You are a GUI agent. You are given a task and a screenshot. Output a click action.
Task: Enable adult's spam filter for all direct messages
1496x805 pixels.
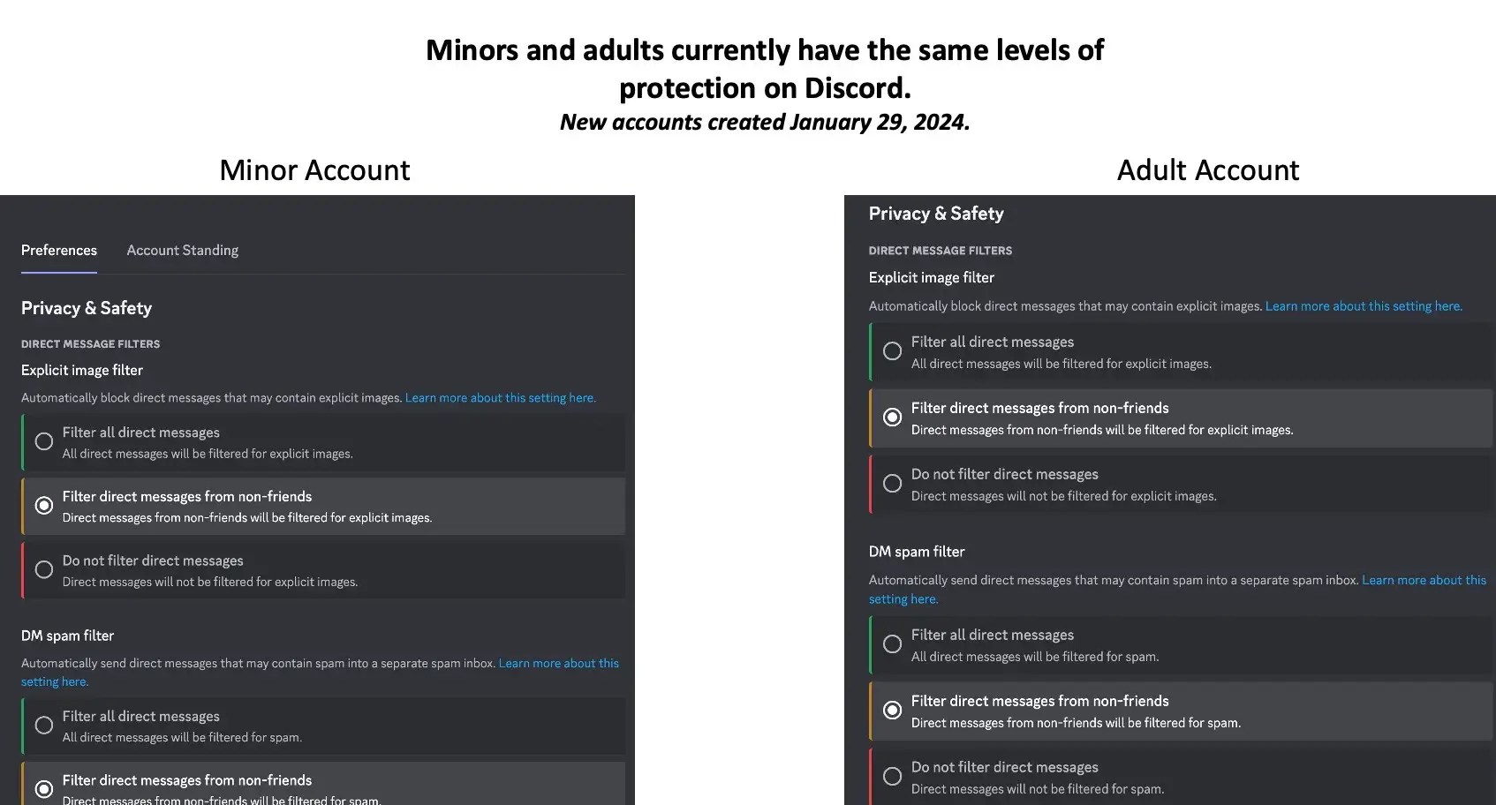coord(893,644)
